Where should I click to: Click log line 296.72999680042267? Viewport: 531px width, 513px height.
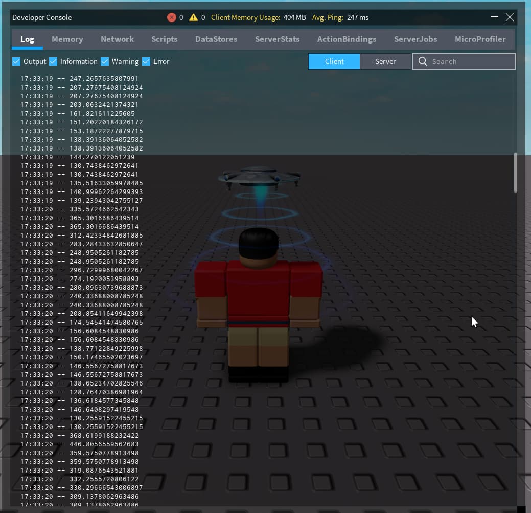click(82, 270)
